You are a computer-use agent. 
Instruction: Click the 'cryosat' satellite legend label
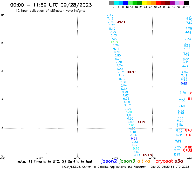[164, 161]
